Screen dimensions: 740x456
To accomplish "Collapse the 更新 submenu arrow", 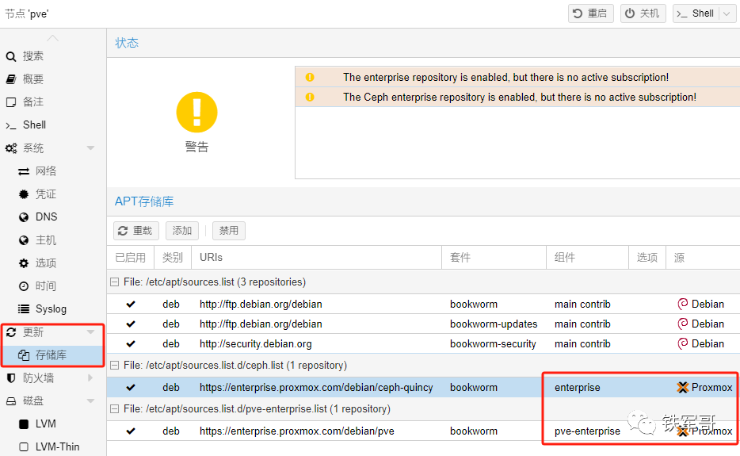I will [91, 332].
